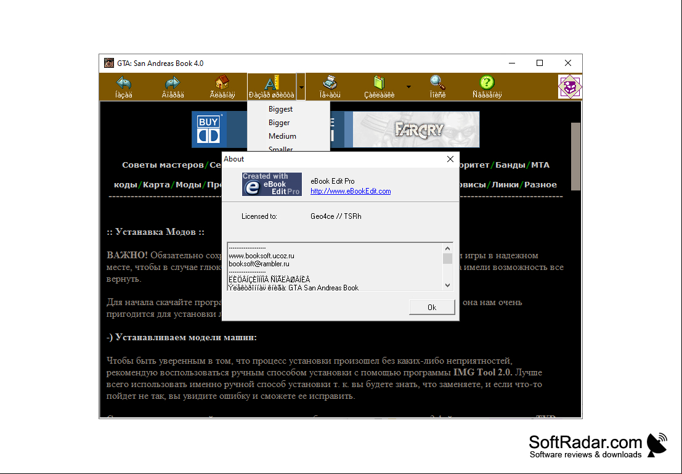Click the Created with eBook Edit Pro logo
The image size is (682, 474).
pyautogui.click(x=272, y=184)
